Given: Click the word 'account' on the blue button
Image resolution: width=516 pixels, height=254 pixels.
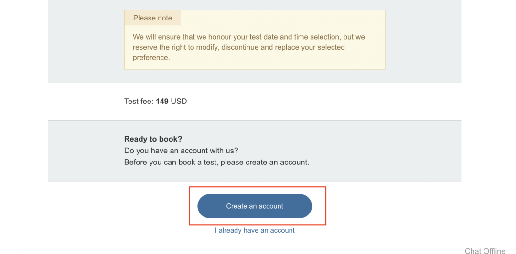Looking at the screenshot, I should tap(271, 206).
